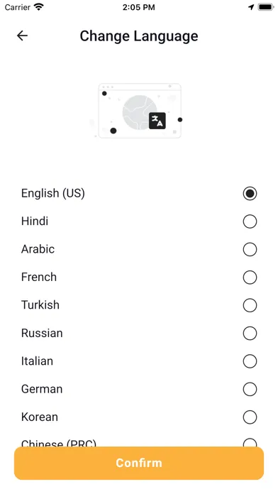
Task: Tap the translate icon in the illustration
Action: (x=157, y=121)
